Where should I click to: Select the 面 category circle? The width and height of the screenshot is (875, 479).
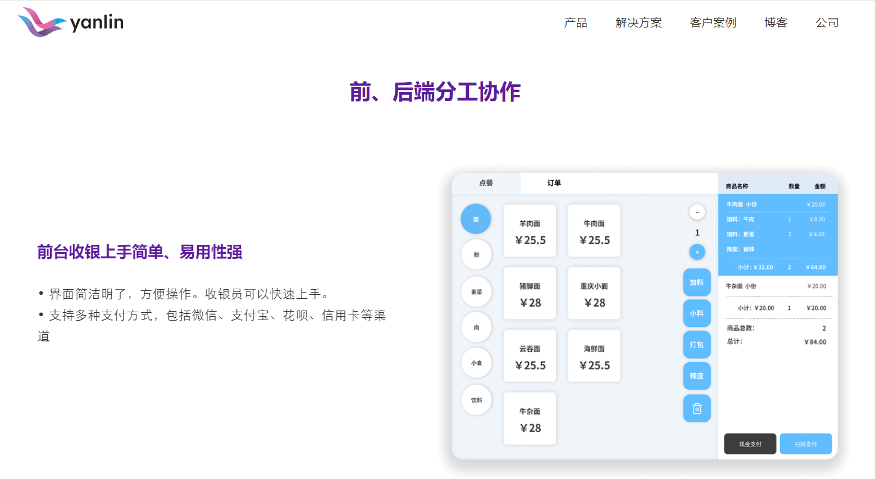point(476,219)
